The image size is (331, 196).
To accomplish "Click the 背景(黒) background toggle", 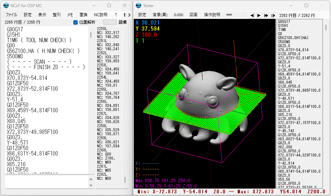I will click(160, 15).
